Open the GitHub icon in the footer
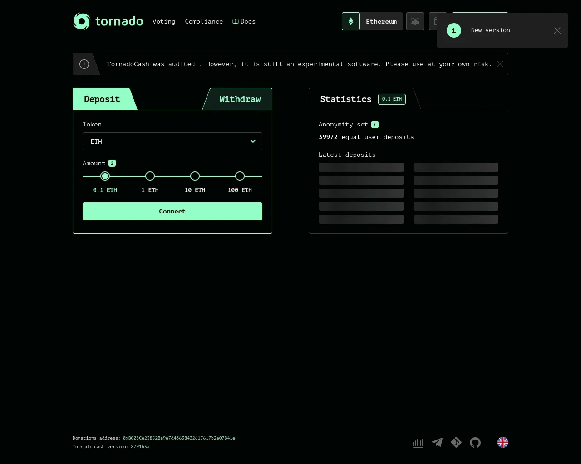Screen dimensions: 581x464 (475, 442)
